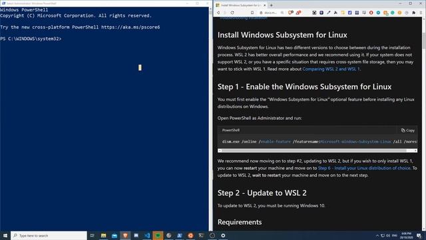Click the horizontal scrollbar under the code block
426x240 pixels.
314,151
